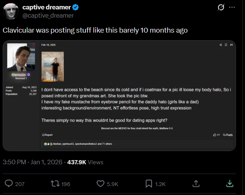The width and height of the screenshot is (245, 195).
Task: Click the share upload arrow icon
Action: (x=196, y=183)
